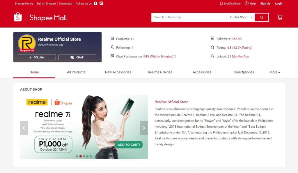Image resolution: width=298 pixels, height=173 pixels.
Task: Click the Download link
Action: tap(65, 3)
